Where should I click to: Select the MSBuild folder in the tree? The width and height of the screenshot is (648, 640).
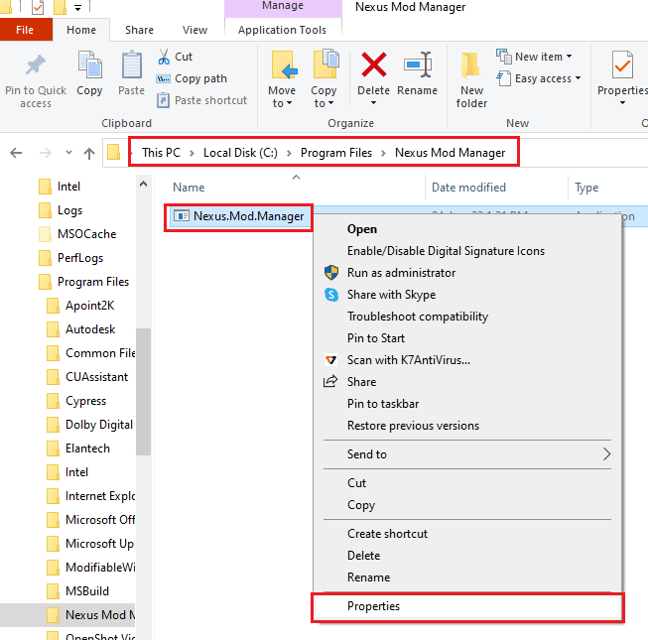(x=77, y=591)
